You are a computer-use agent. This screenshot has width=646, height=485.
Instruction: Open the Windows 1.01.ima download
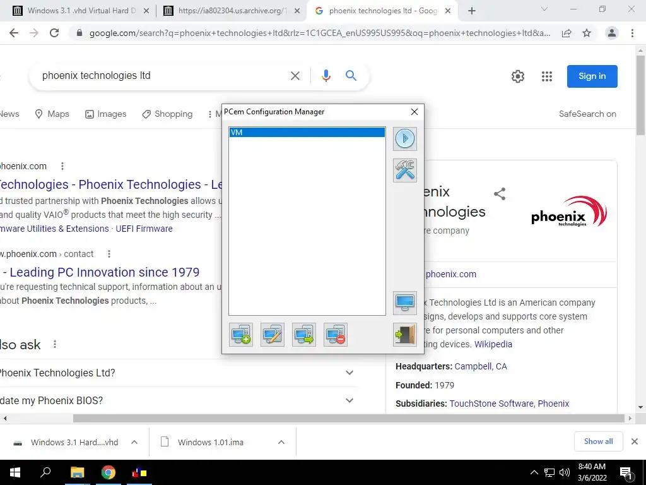pos(211,442)
